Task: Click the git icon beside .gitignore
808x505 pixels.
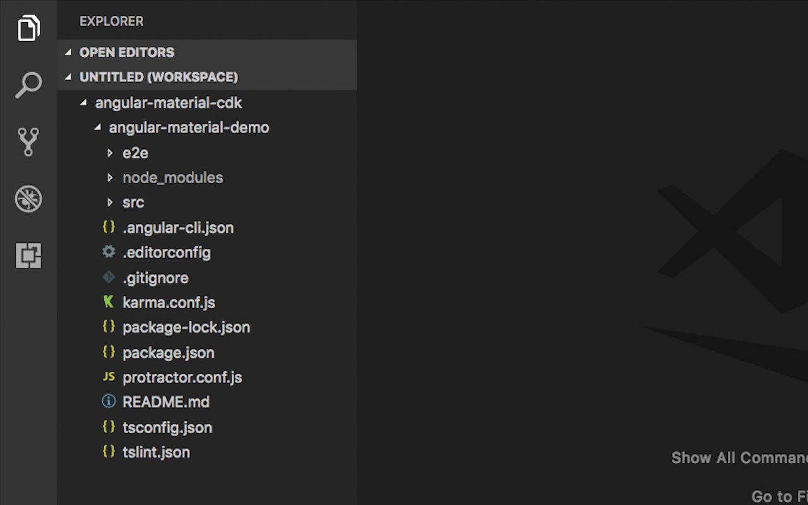Action: coord(109,277)
